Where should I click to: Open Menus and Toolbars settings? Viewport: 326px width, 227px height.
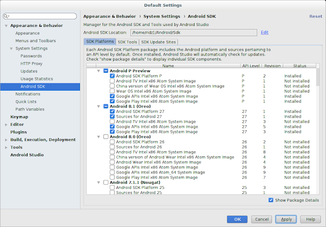point(36,41)
